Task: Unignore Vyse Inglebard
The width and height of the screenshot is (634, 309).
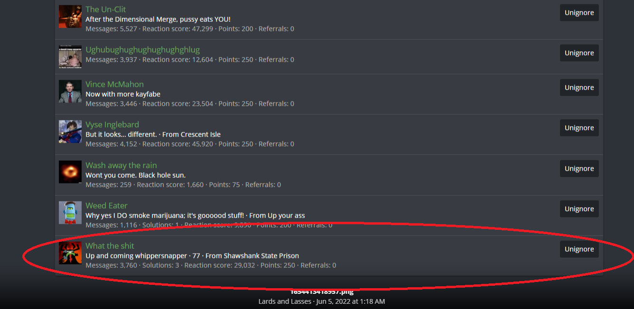Action: 579,128
